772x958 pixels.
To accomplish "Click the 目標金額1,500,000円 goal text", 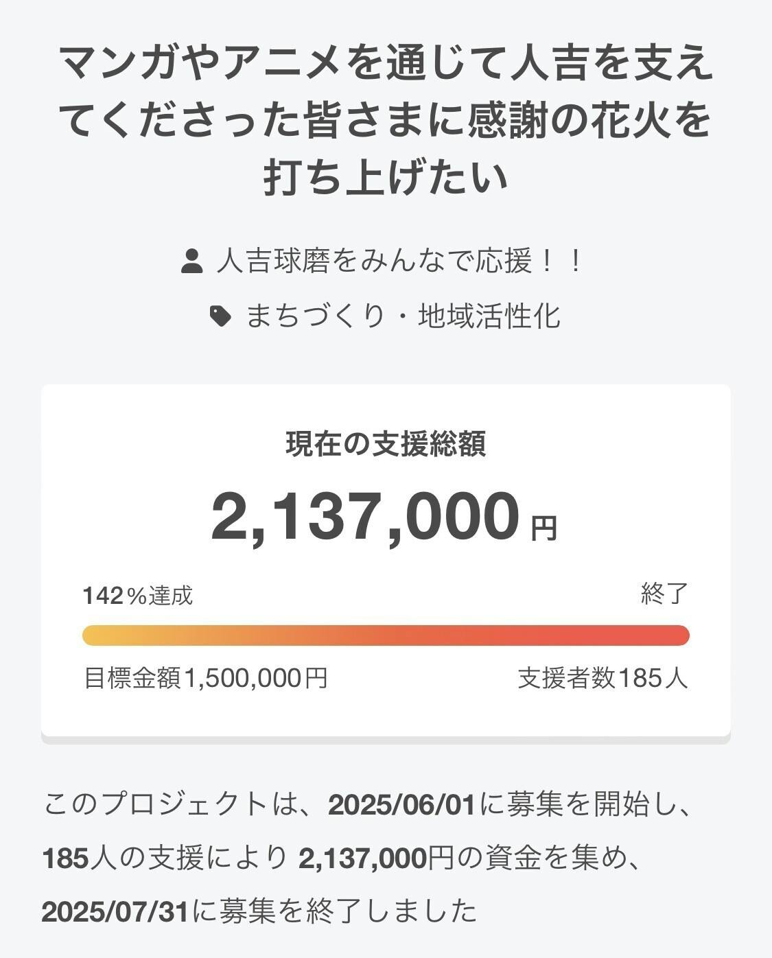I will tap(205, 678).
